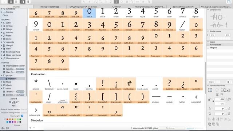Screen dimensions: 233x131
Task: Collapse the groups folder
Action: tap(1, 75)
